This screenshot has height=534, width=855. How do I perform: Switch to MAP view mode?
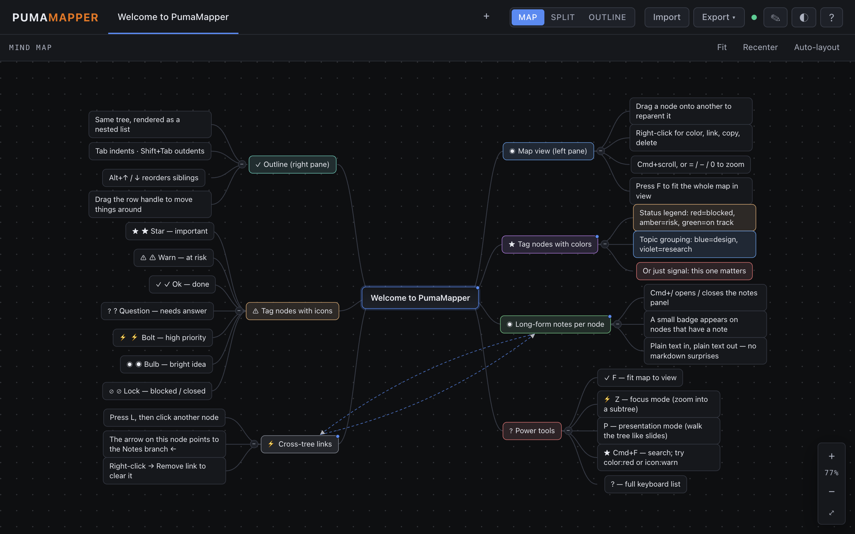coord(527,17)
